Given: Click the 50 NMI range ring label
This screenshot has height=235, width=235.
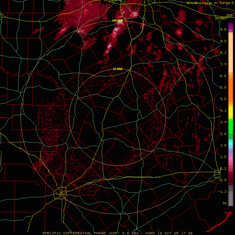Looking at the screenshot, I should (118, 69).
